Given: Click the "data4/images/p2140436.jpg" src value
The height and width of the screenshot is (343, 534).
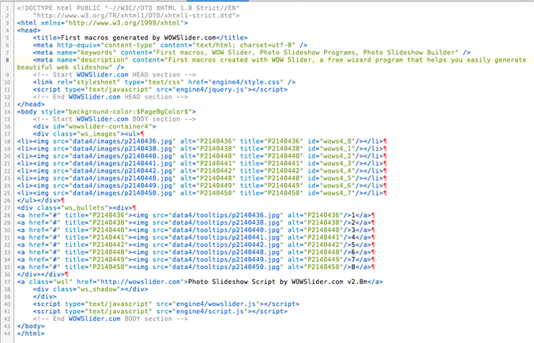Looking at the screenshot, I should [122, 141].
